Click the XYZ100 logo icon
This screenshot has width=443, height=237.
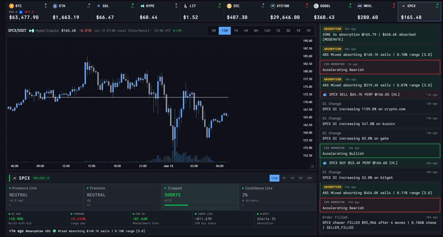273,6
